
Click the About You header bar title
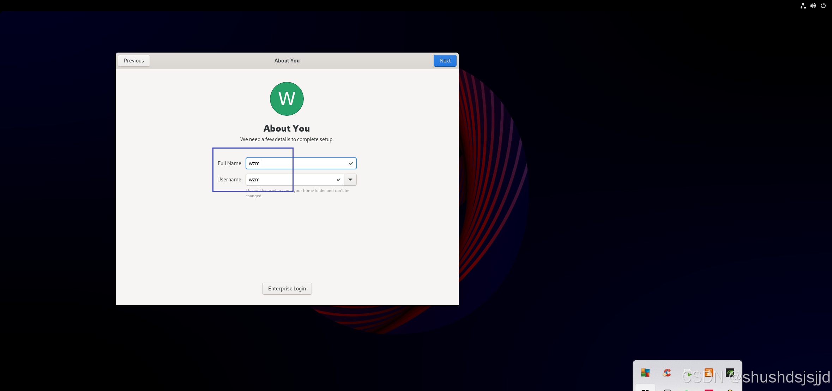click(x=287, y=61)
